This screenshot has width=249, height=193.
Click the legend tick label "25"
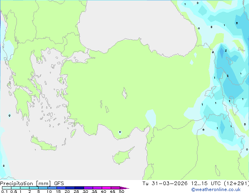click(x=76, y=191)
